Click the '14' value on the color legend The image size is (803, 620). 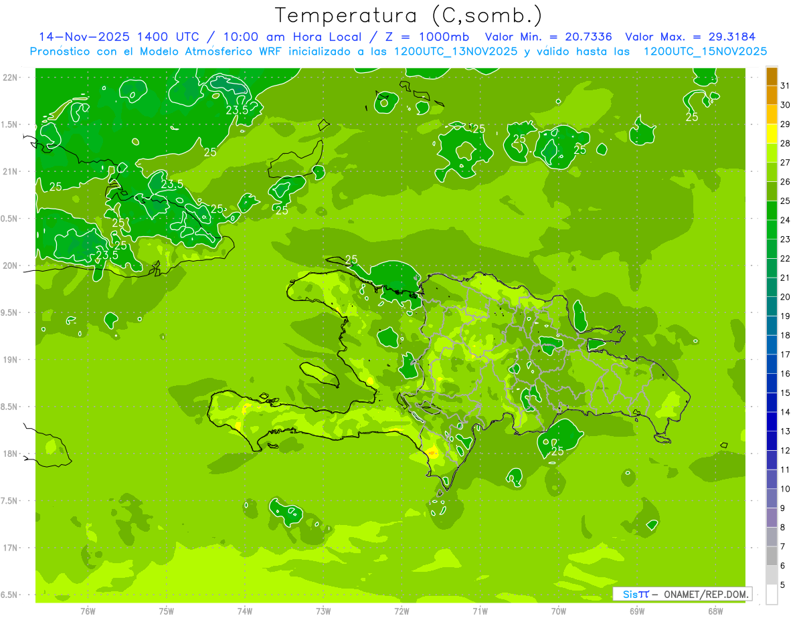786,411
